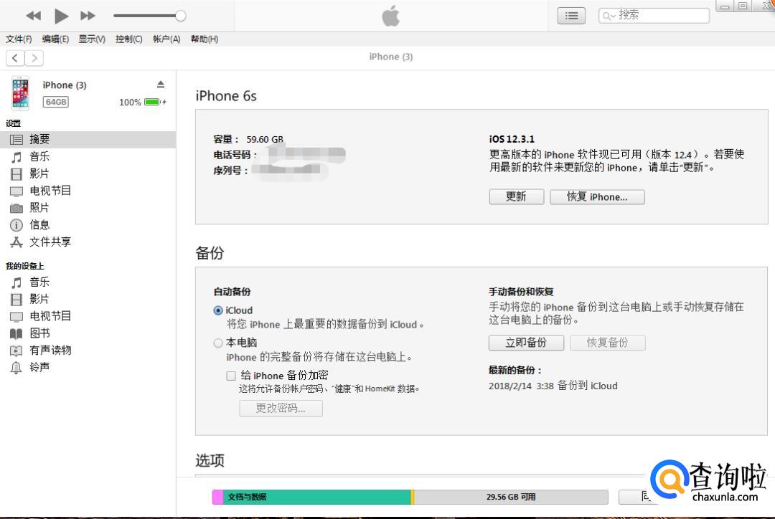Viewport: 775px width, 519px height.
Task: Select the iCloud backup radio button
Action: pos(218,310)
